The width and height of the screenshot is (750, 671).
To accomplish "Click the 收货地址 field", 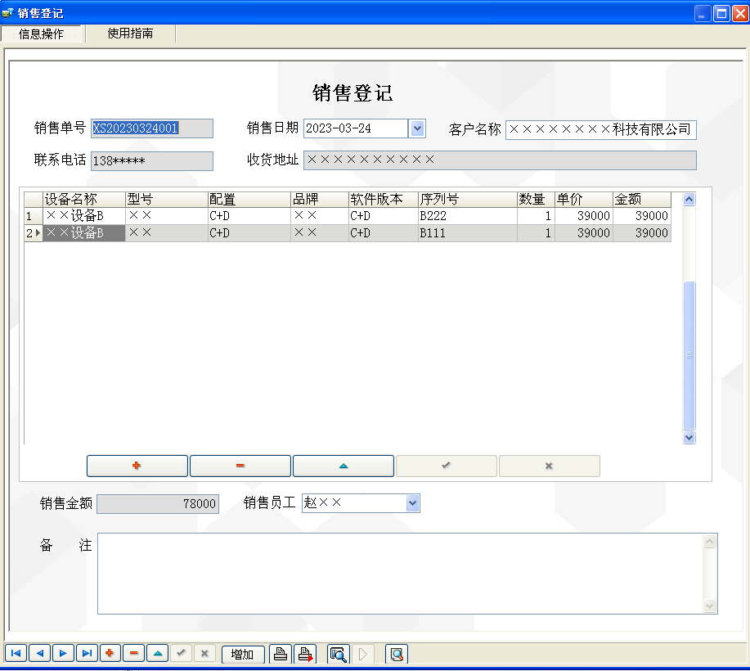I will (500, 160).
